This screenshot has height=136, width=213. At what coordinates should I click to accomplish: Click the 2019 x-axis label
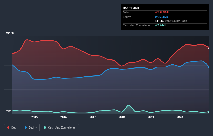tap(151, 117)
